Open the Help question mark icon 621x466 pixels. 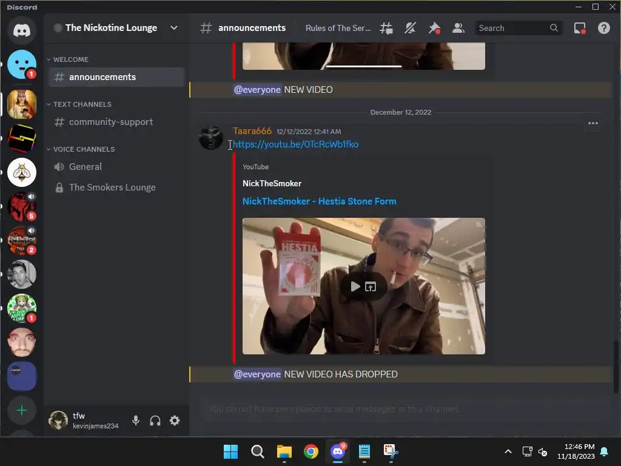pos(603,28)
